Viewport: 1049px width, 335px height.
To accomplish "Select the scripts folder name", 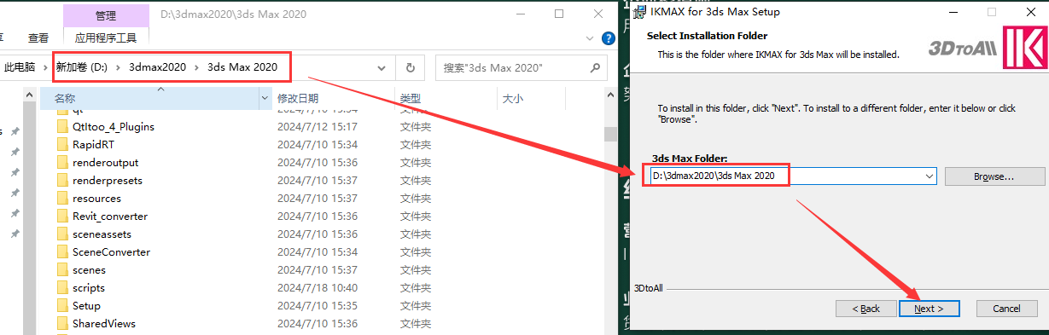I will click(89, 287).
